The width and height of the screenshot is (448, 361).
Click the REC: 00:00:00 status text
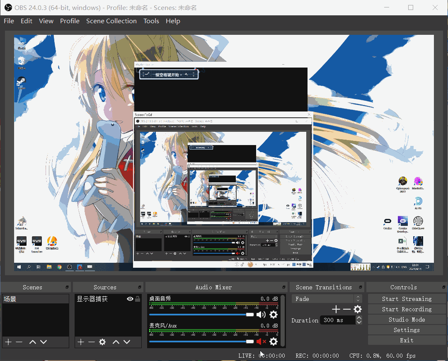[x=317, y=356]
